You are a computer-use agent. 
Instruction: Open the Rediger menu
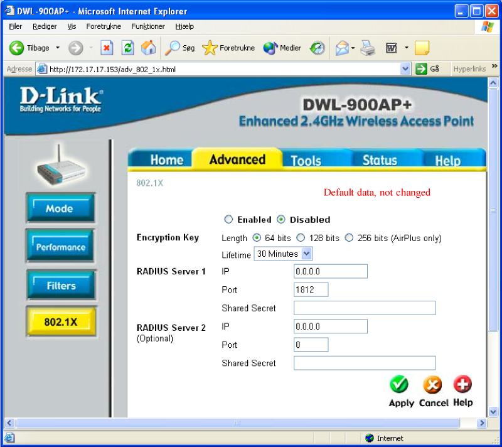tap(45, 26)
